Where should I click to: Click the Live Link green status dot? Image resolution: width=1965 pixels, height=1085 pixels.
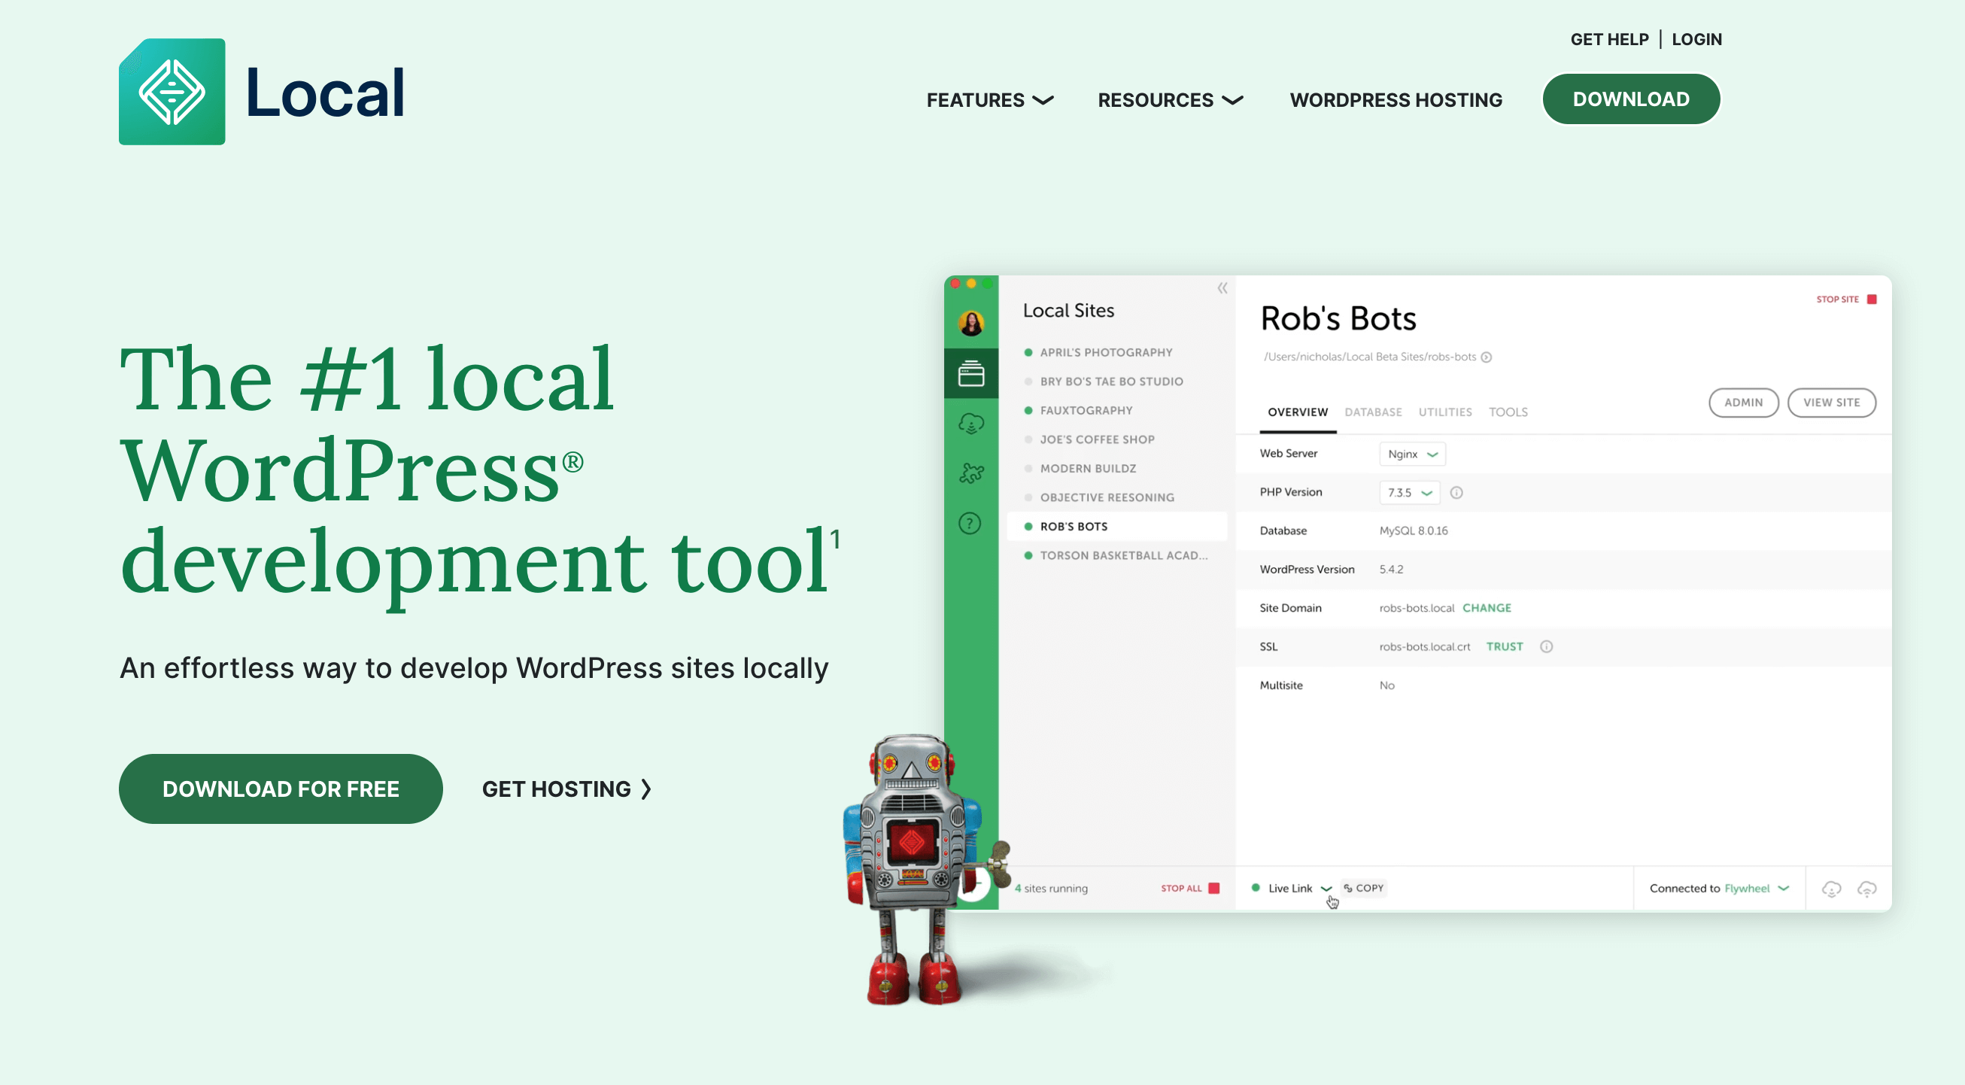click(1256, 887)
